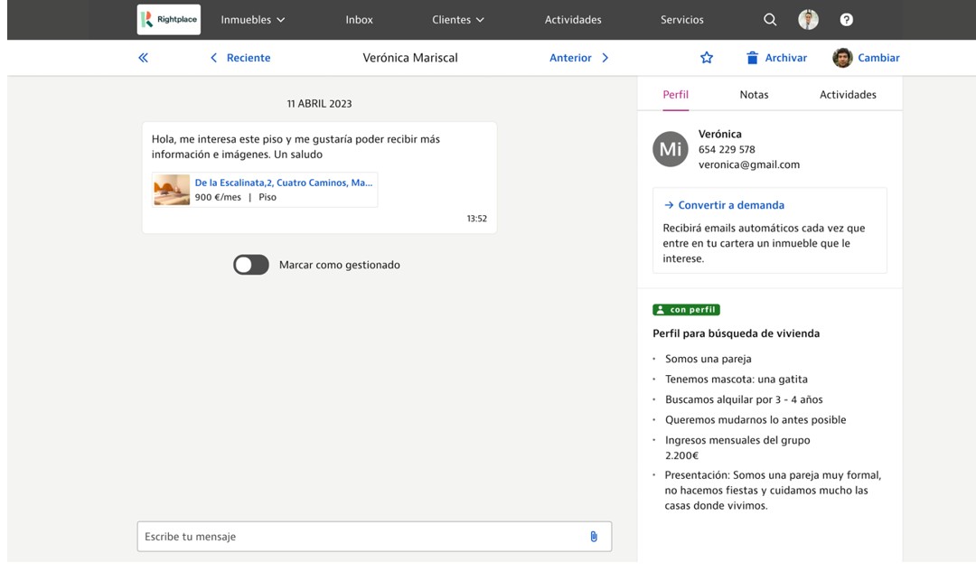This screenshot has width=976, height=572.
Task: Click the Anterior link
Action: click(570, 58)
